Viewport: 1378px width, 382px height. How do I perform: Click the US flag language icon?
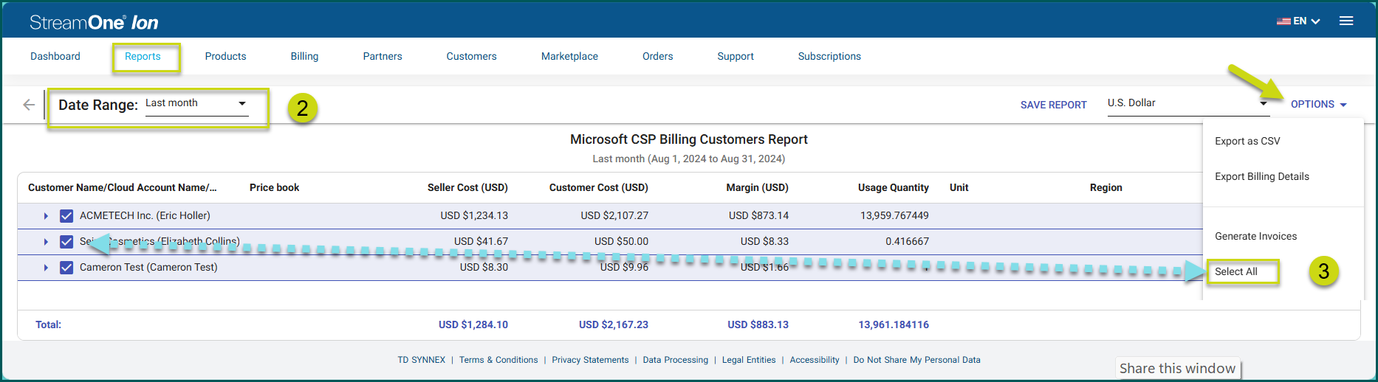[1283, 21]
